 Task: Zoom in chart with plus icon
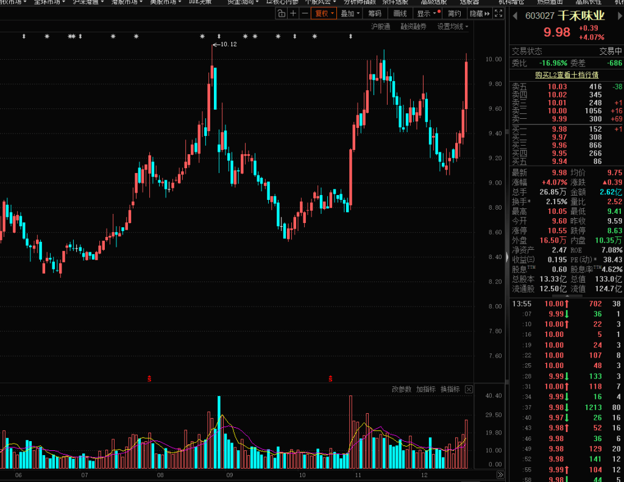[x=293, y=13]
